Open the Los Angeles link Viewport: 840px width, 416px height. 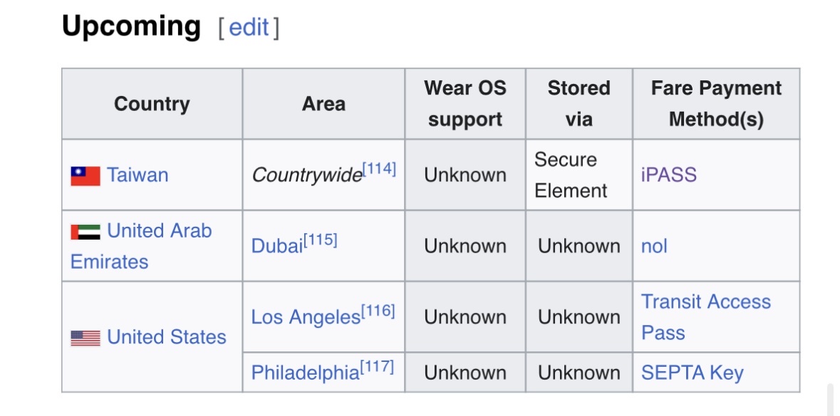306,317
